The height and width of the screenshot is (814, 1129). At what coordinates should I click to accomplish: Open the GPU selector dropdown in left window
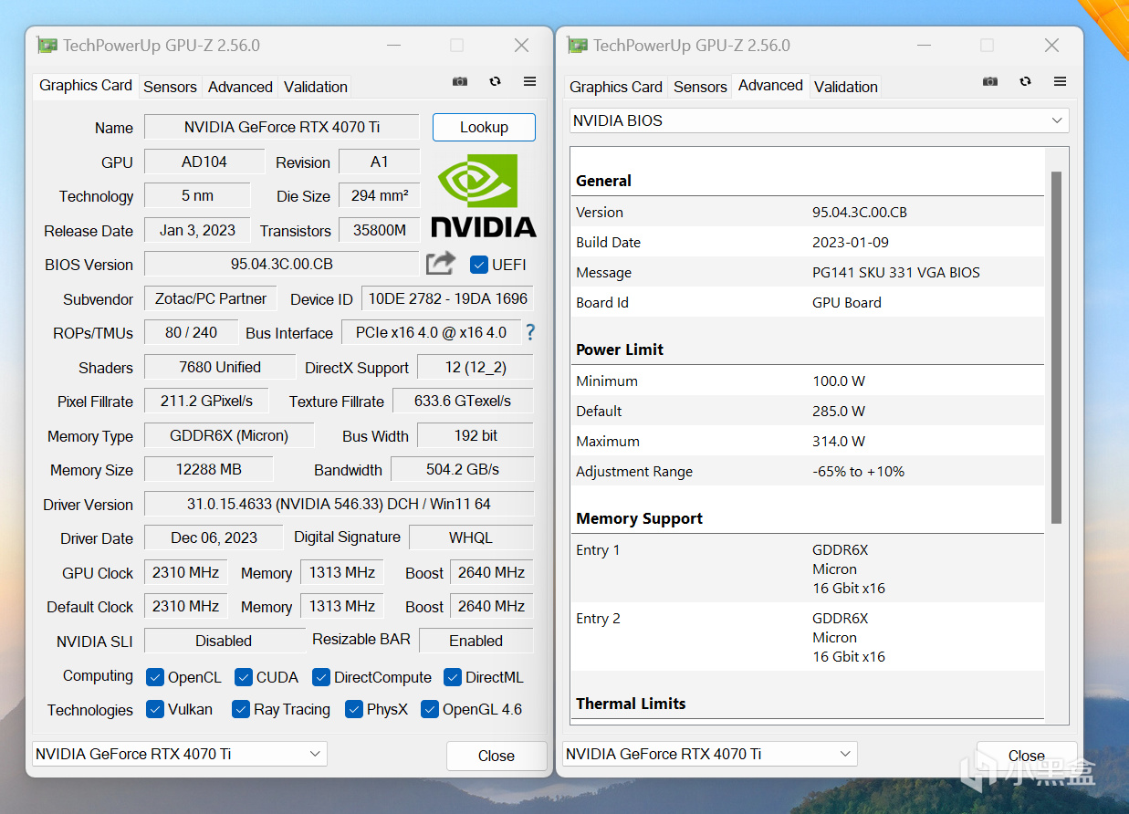313,754
